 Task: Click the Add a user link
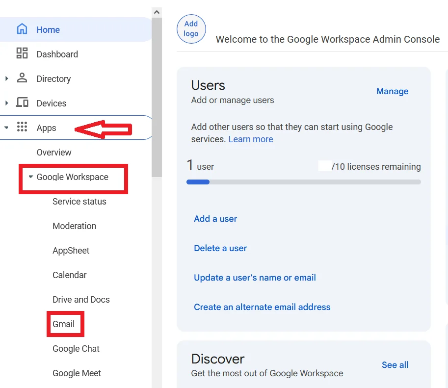(215, 219)
